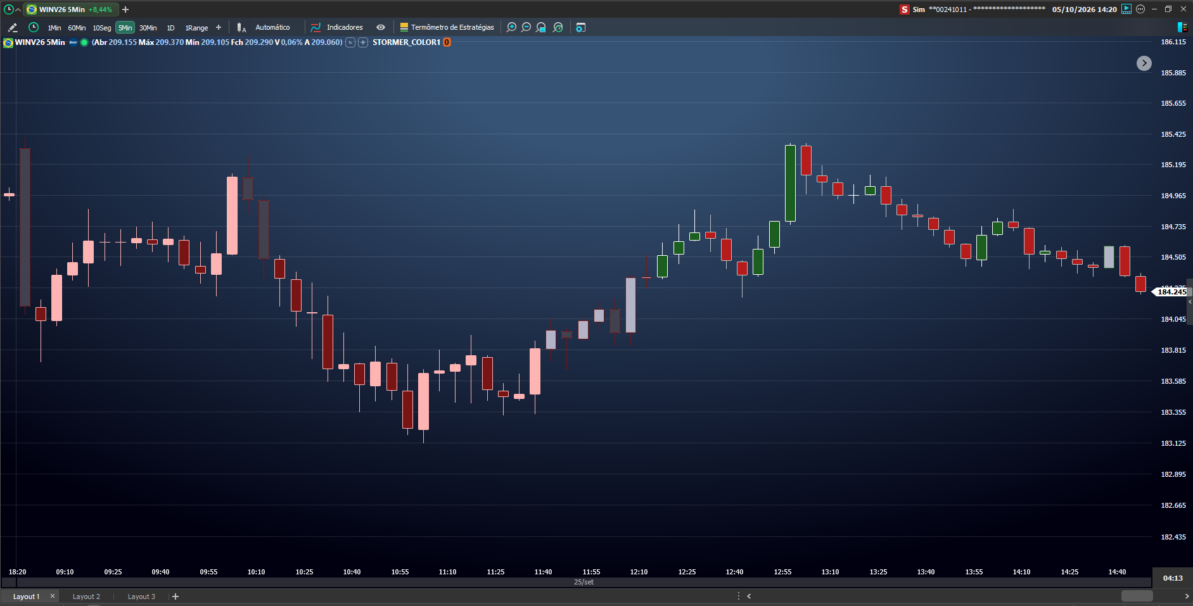This screenshot has height=606, width=1193.
Task: Switch to 1Min timeframe
Action: coord(54,28)
